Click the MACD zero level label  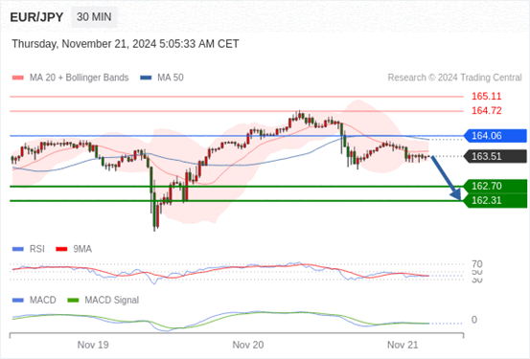click(x=474, y=320)
